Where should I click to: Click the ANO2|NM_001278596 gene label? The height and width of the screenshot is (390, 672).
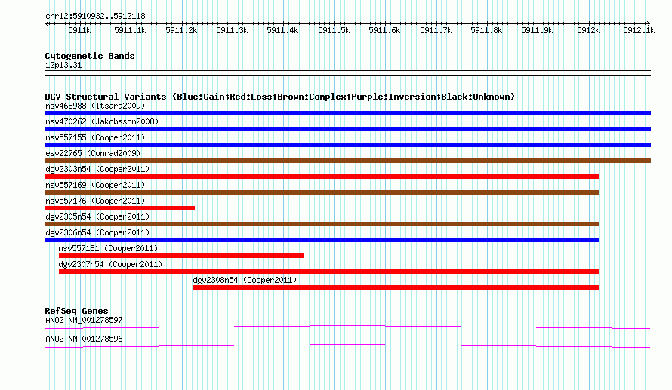point(84,339)
